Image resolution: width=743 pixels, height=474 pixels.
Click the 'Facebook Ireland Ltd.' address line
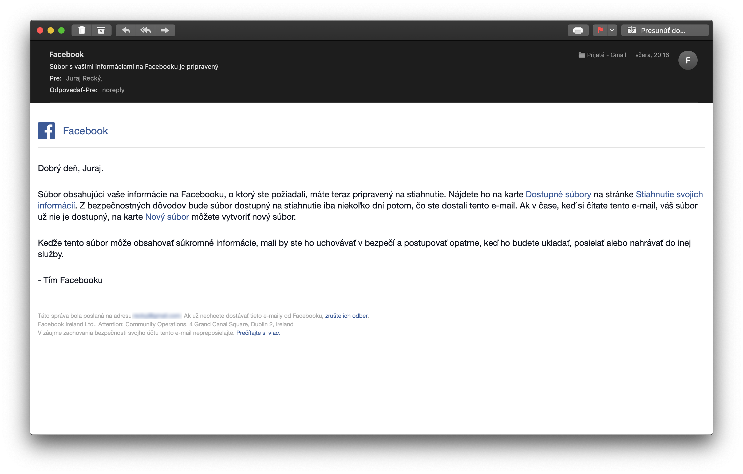(x=166, y=324)
